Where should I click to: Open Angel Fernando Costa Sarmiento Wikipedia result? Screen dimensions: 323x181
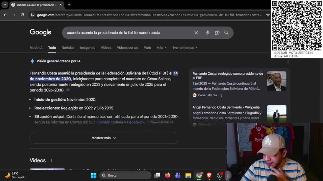tap(226, 107)
